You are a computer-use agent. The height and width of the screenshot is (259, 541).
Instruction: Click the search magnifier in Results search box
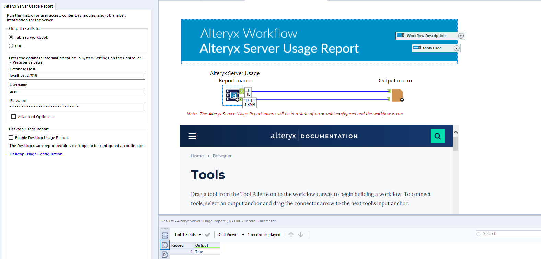tap(479, 234)
